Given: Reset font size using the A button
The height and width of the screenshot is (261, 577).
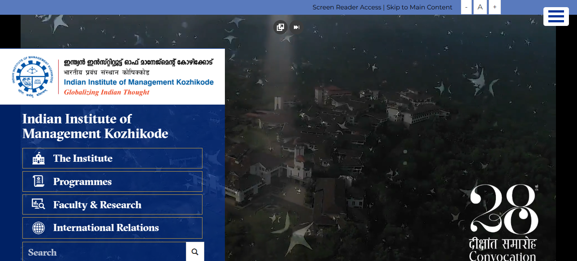Looking at the screenshot, I should (480, 7).
